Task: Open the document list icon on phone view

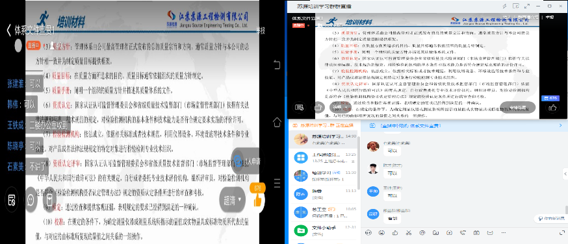Action: click(x=12, y=199)
